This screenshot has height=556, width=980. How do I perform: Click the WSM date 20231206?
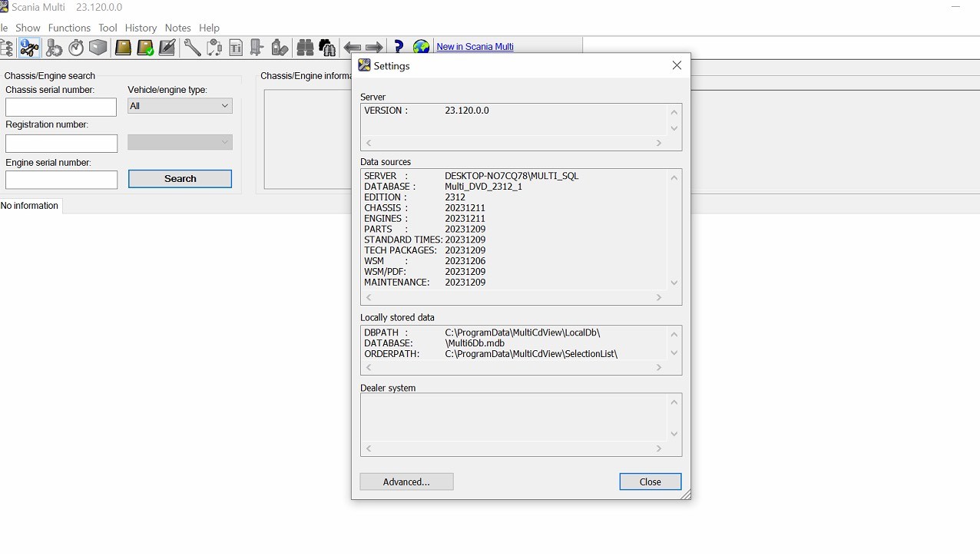(x=465, y=261)
